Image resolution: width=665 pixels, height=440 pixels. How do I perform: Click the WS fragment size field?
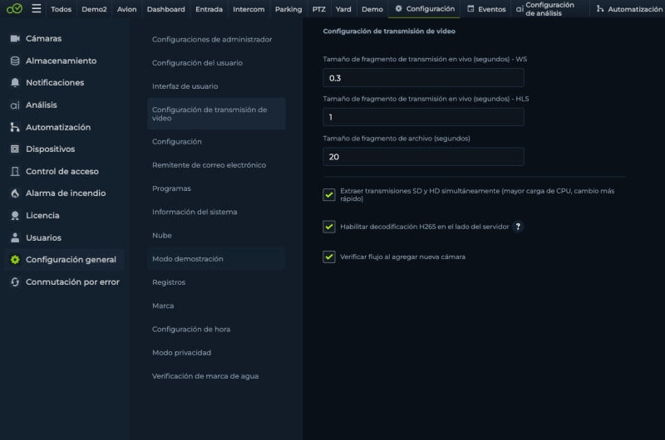click(423, 78)
